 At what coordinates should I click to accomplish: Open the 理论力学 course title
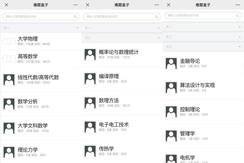28,150
